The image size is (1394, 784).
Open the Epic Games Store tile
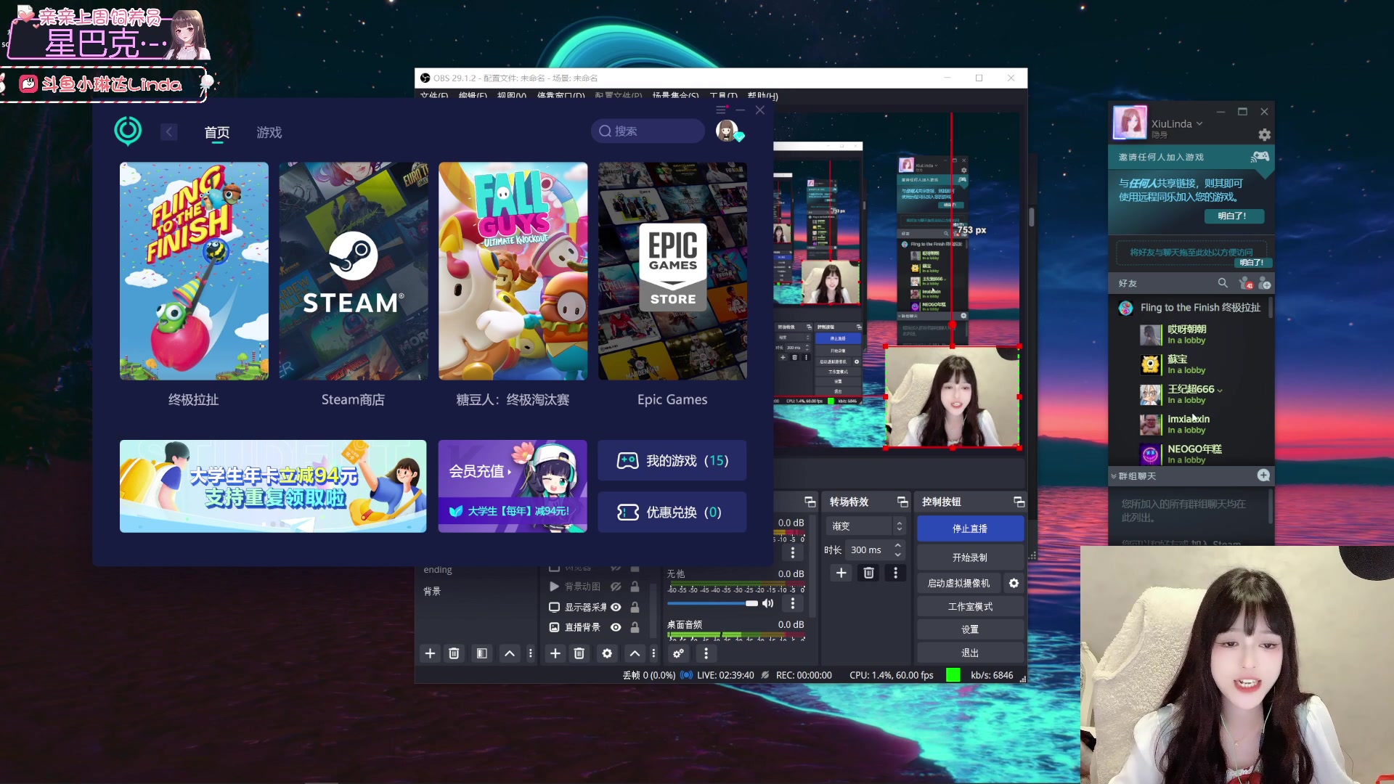(x=672, y=271)
